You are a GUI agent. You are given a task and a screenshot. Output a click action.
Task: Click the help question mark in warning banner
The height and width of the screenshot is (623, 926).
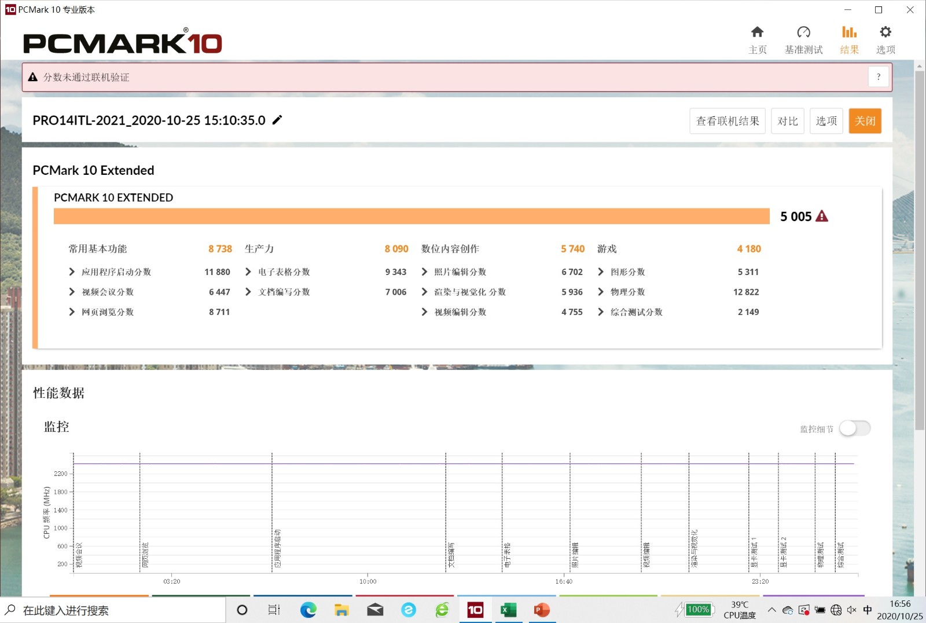click(x=879, y=77)
